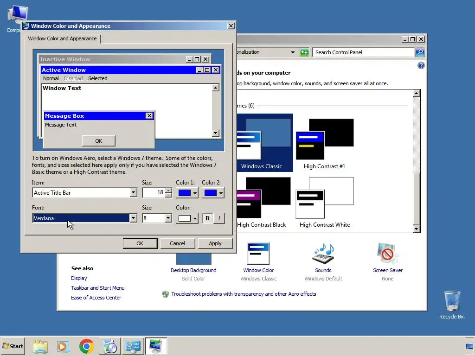The width and height of the screenshot is (475, 356).
Task: Open Troubleshoot problems with transparency link
Action: pos(244,294)
